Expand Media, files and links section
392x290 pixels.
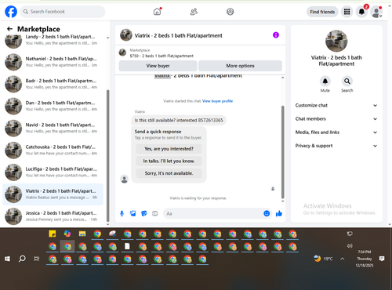[x=336, y=132]
